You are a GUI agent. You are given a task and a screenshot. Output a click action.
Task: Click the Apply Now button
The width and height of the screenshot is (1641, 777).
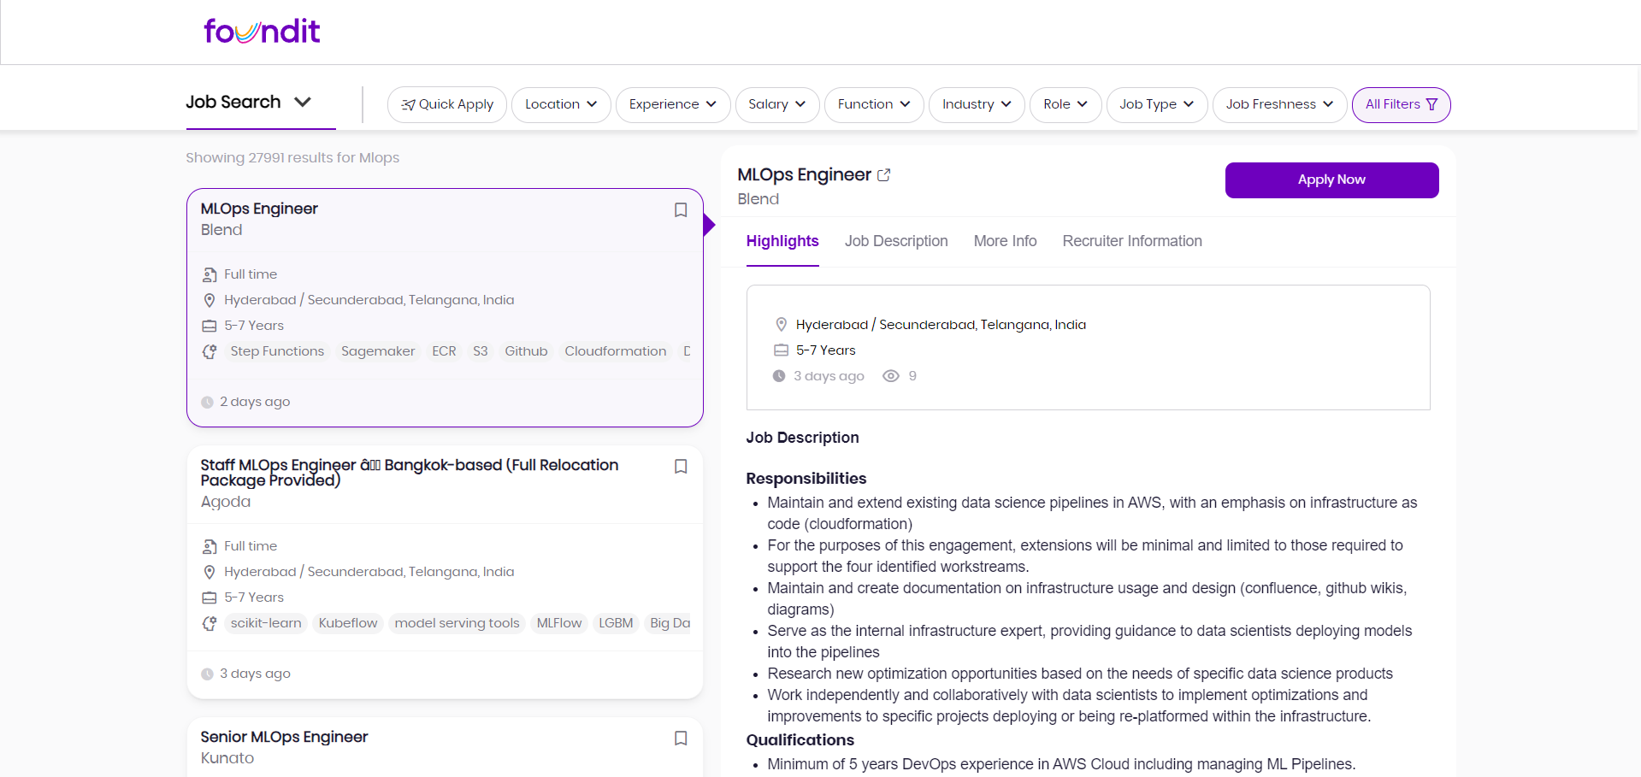tap(1331, 180)
